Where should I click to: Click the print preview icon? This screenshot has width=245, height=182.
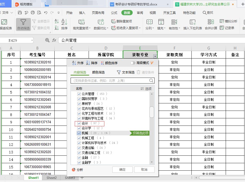(39, 13)
